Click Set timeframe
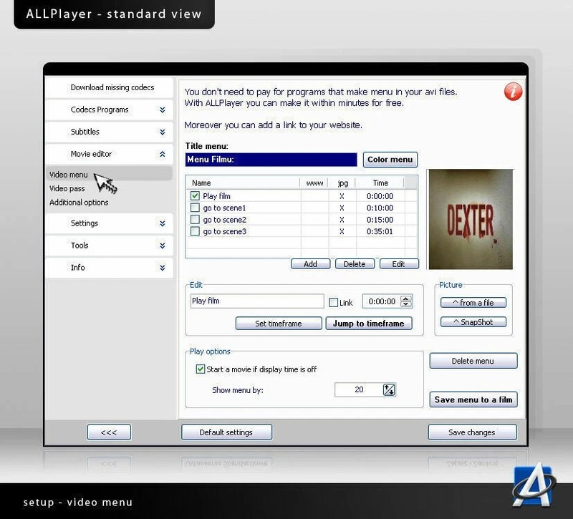 coord(279,324)
